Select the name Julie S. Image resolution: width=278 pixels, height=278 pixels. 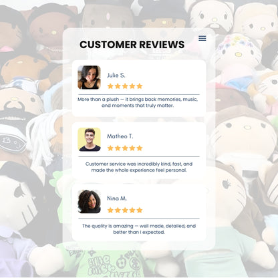(x=116, y=76)
